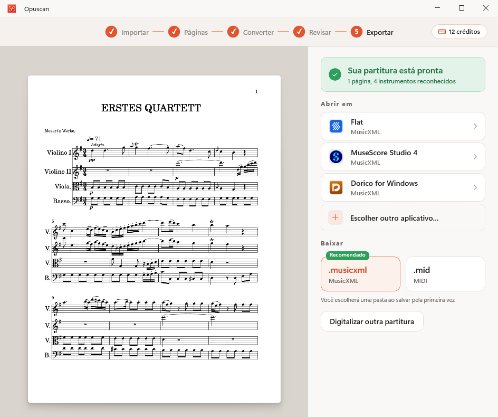Click the Abrir em section label
The image size is (498, 417).
[x=337, y=104]
